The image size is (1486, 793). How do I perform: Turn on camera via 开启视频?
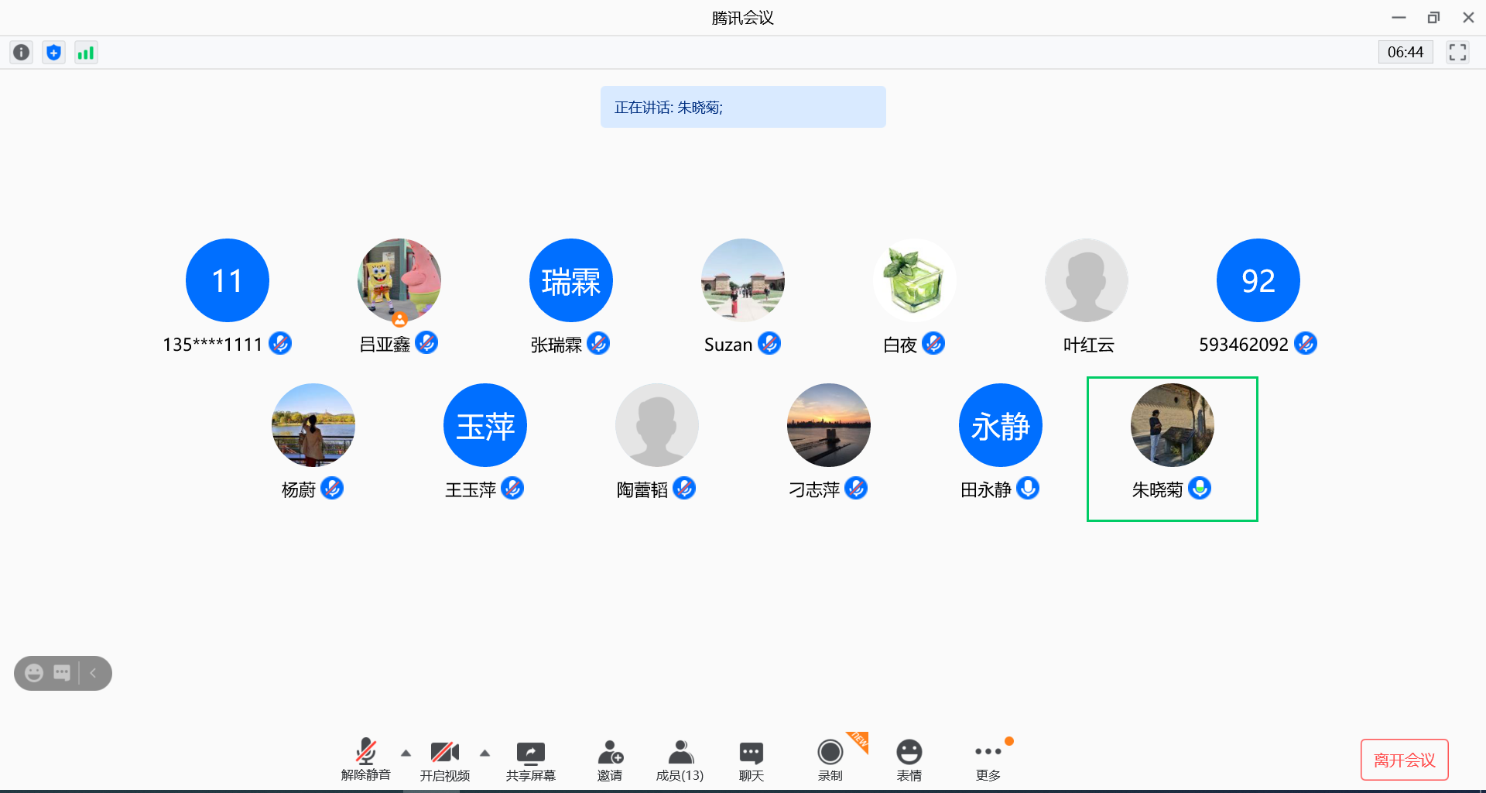point(445,760)
